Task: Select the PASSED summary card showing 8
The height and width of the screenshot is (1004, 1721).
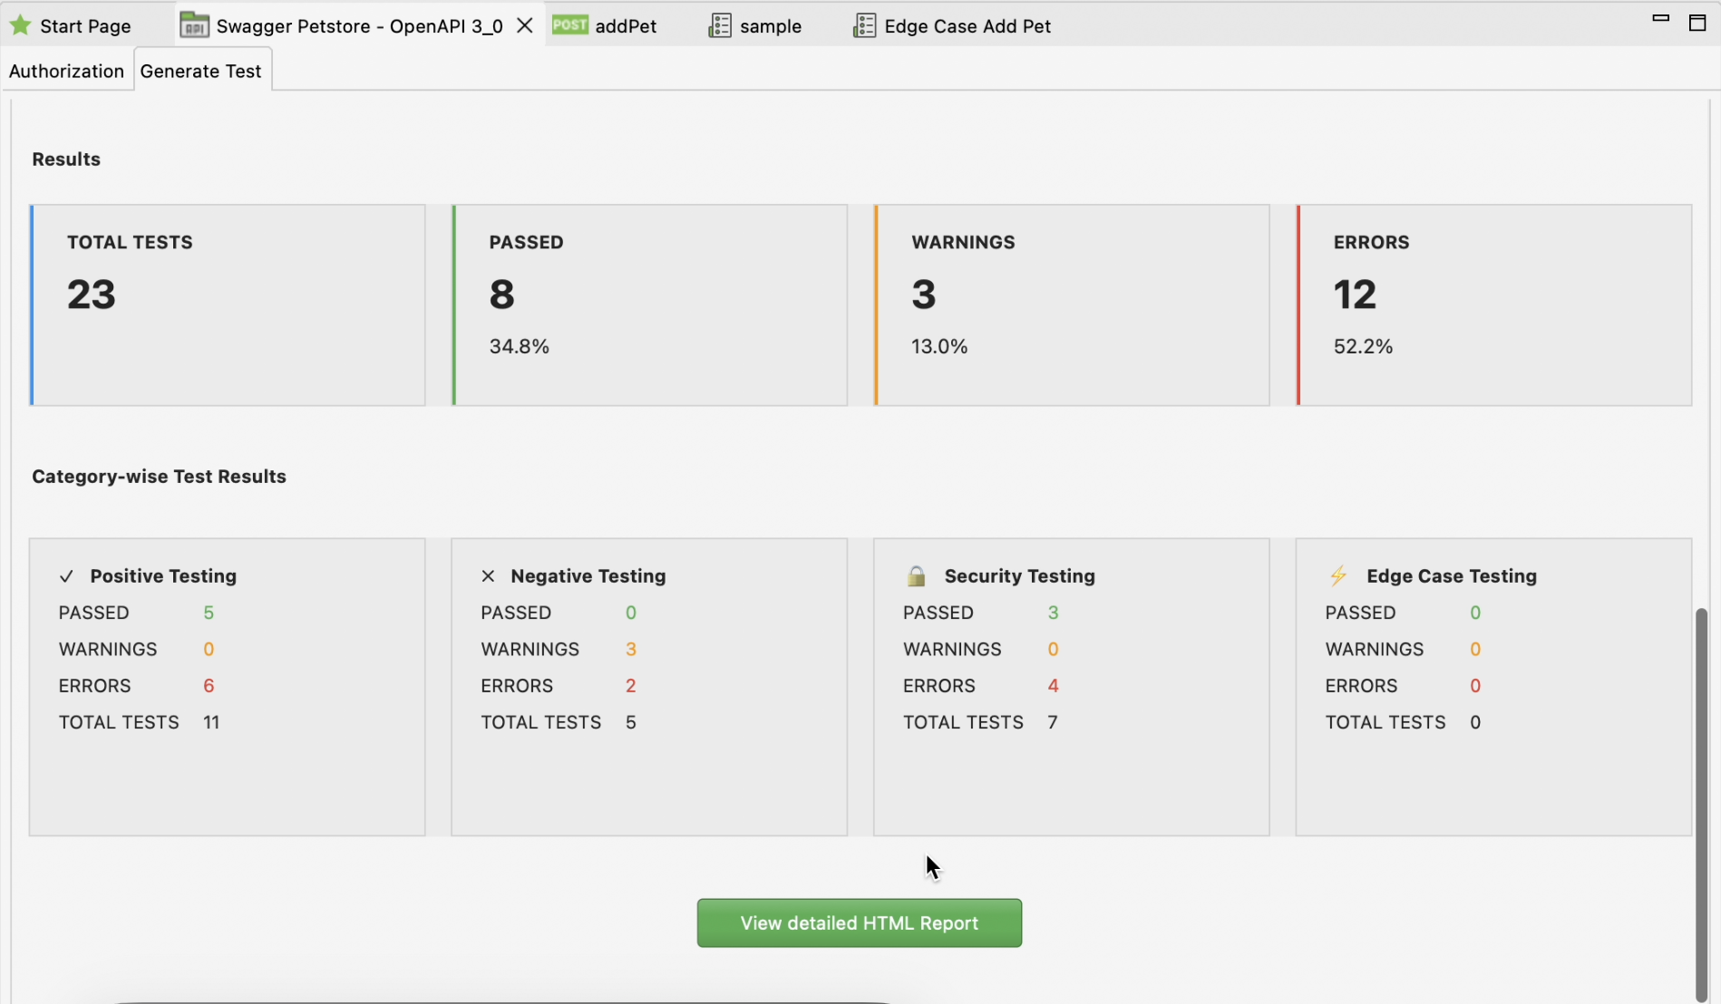Action: [x=649, y=304]
